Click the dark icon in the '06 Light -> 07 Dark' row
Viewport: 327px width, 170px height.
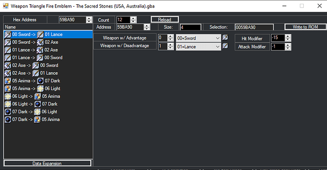[x=37, y=104]
